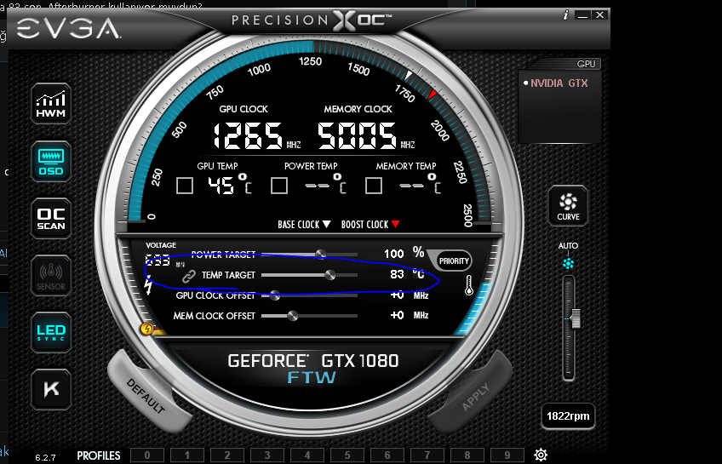
Task: Check the Power Temp checkbox
Action: click(x=279, y=186)
